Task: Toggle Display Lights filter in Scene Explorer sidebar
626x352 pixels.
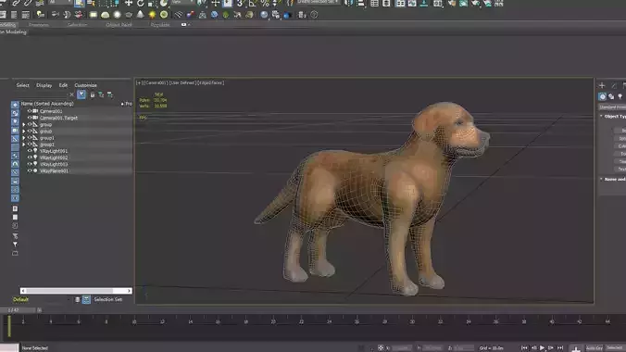Action: (15, 121)
